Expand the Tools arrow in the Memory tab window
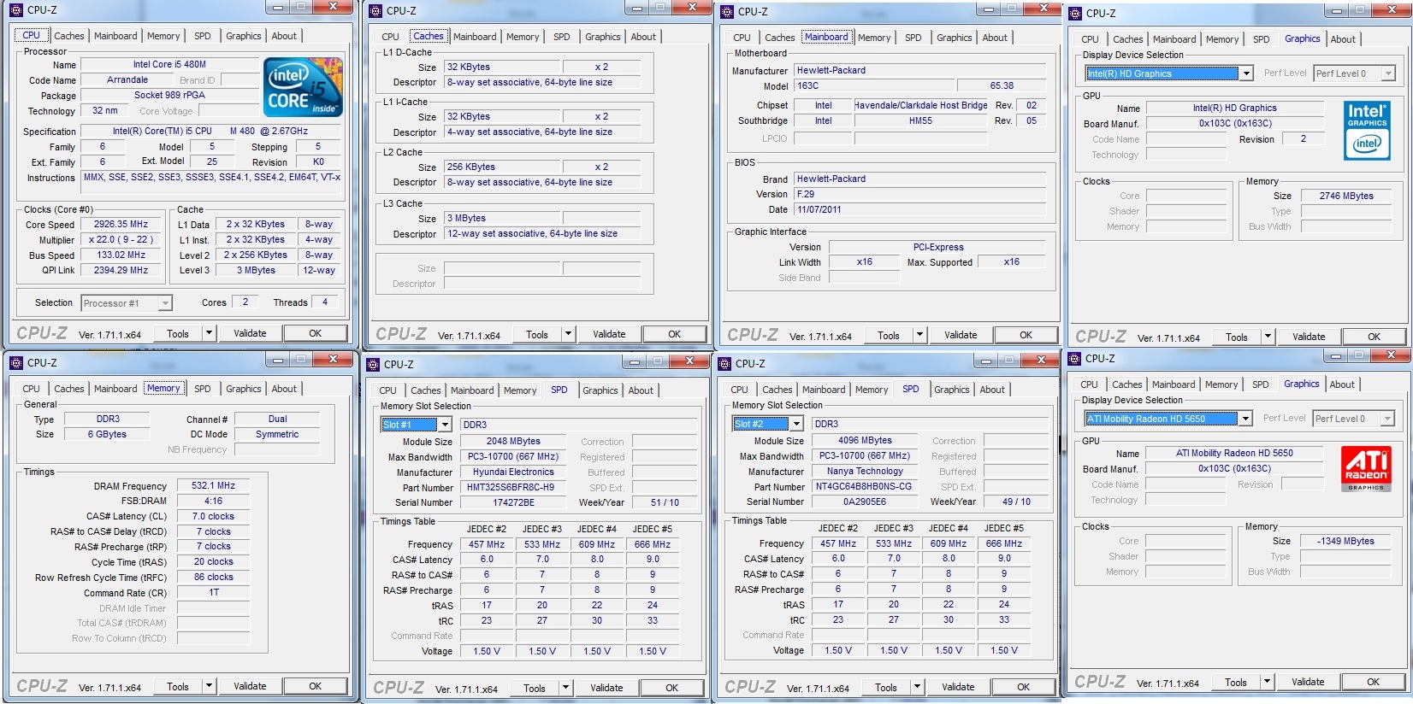Screen dimensions: 1413x704 (x=209, y=686)
